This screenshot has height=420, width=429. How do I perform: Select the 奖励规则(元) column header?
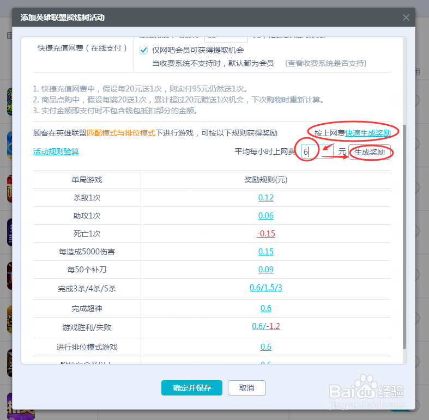point(265,180)
